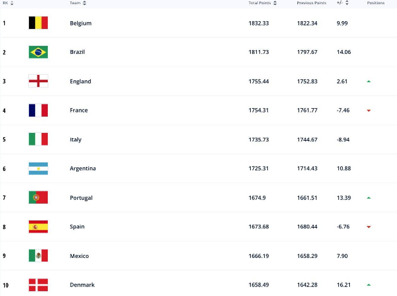397x296 pixels.
Task: Click the Belgium flag icon
Action: [x=38, y=23]
